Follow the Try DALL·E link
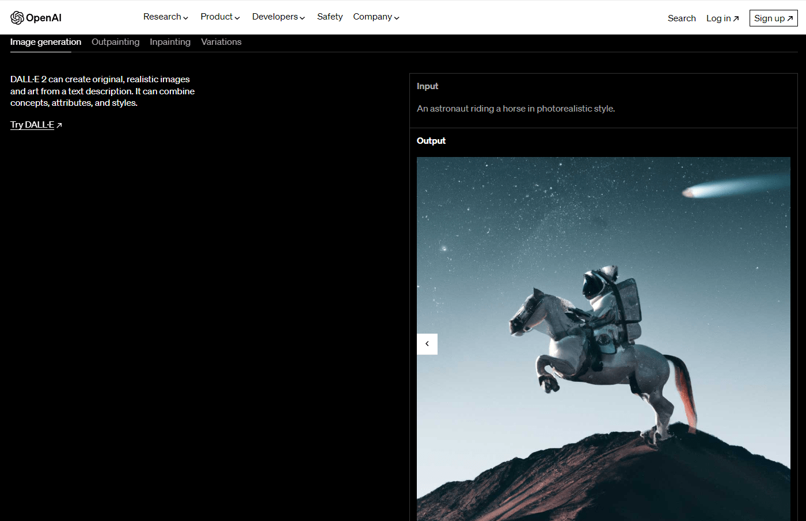This screenshot has width=806, height=521. (x=36, y=125)
